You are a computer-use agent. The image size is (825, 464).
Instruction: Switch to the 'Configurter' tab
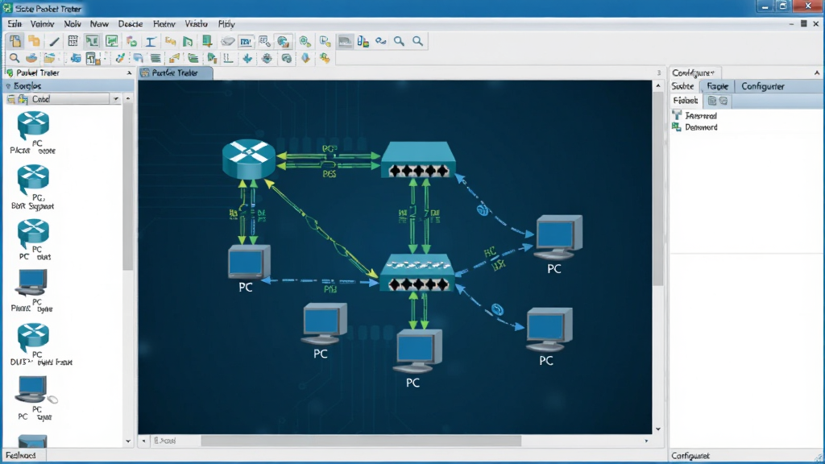(762, 86)
